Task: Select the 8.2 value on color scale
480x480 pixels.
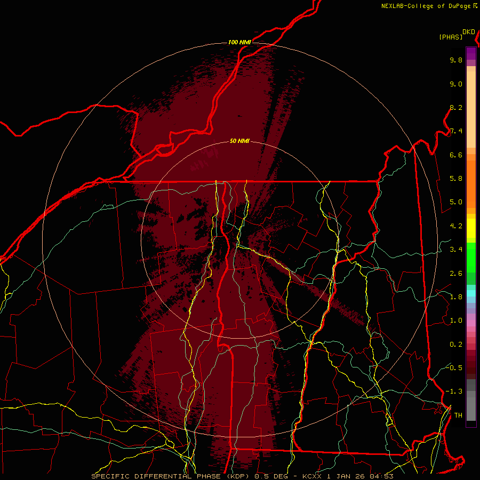Action: point(456,108)
